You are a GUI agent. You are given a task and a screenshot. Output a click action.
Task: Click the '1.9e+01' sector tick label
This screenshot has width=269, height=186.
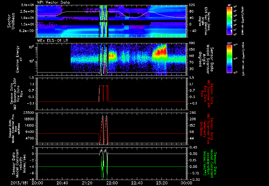tap(28, 18)
